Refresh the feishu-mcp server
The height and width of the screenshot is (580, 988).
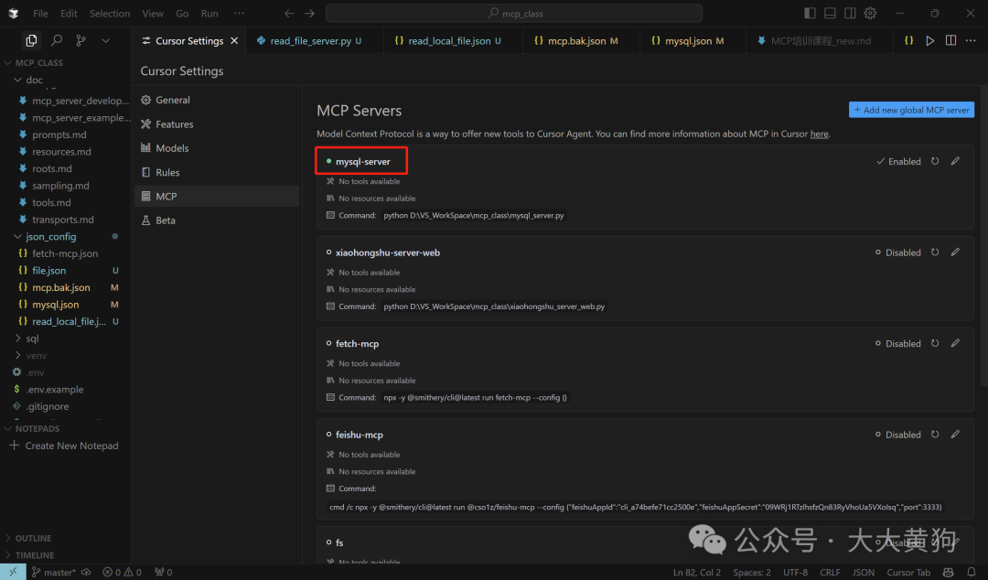click(x=935, y=435)
